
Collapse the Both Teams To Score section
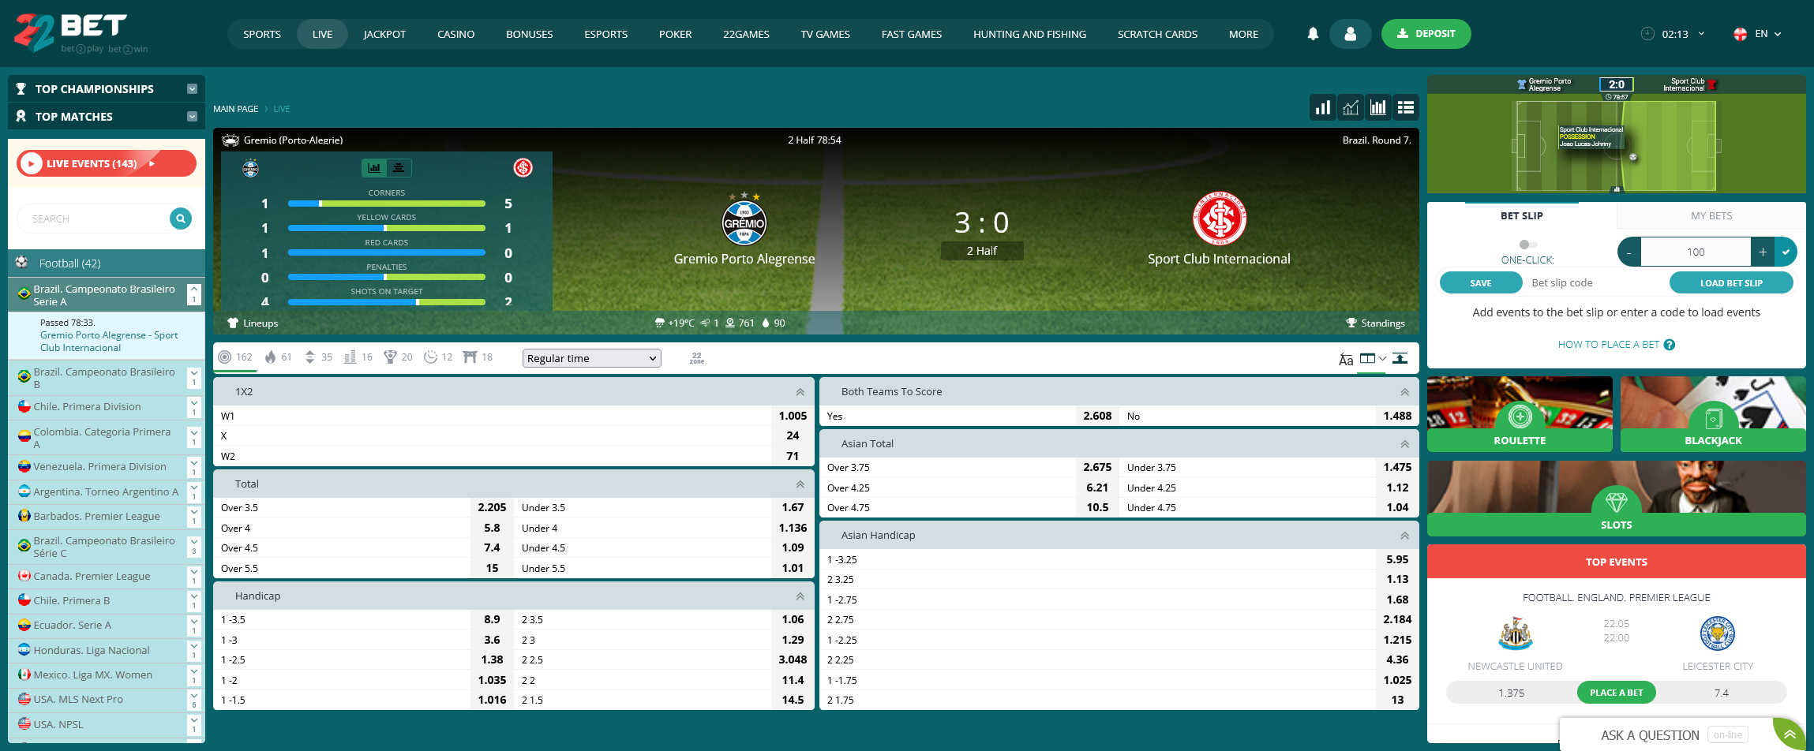coord(1404,392)
